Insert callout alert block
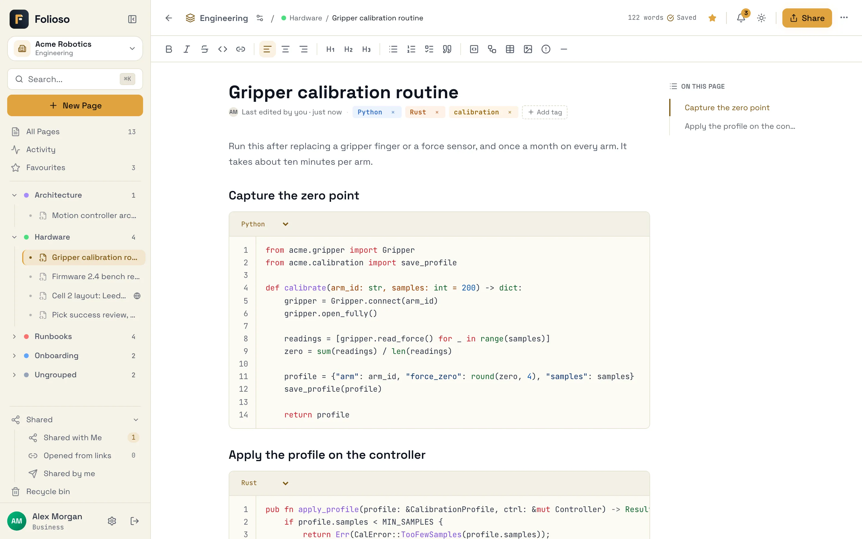Screen dimensions: 862x539 tap(546, 49)
